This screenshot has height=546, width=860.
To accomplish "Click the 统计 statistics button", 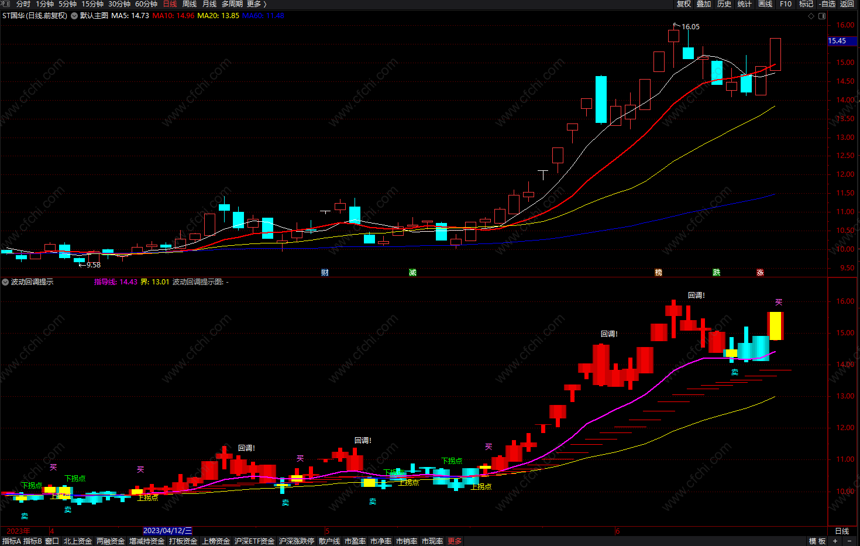I will tap(745, 4).
